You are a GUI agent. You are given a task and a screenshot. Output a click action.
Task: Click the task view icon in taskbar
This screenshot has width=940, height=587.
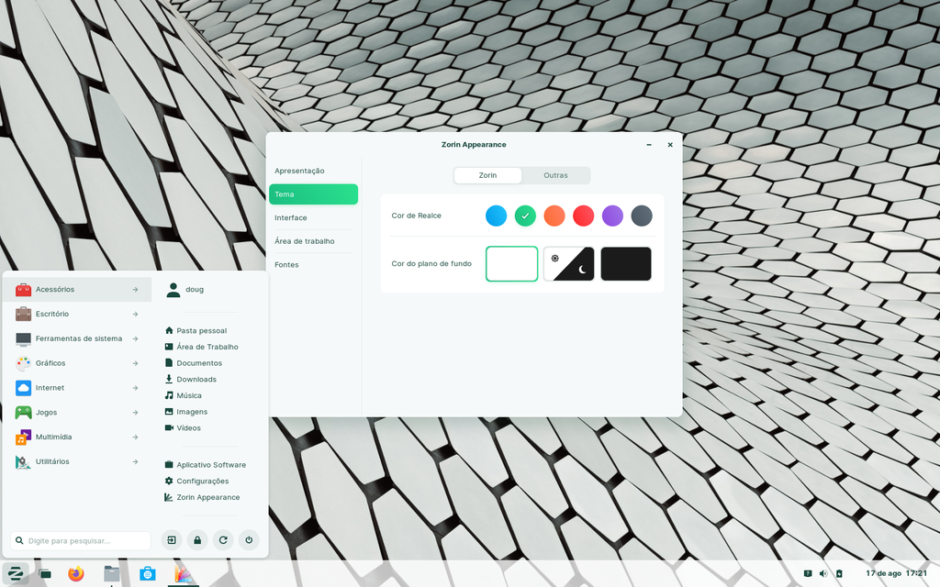click(45, 574)
